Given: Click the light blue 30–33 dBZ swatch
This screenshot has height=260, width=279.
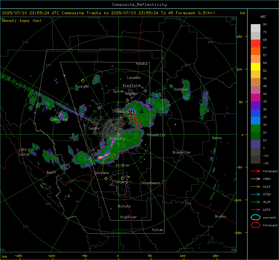Looking at the screenshot, I should point(255,121).
